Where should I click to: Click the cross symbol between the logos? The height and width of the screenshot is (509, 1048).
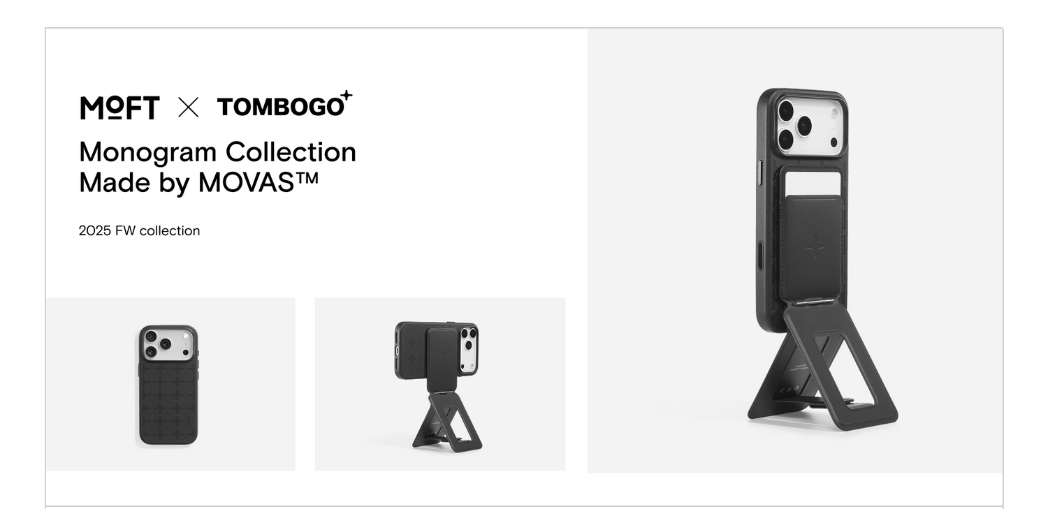(x=188, y=108)
